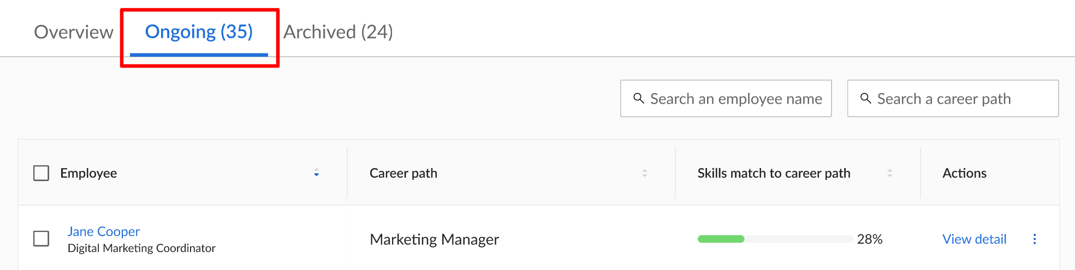Screen dimensions: 1075x270
Task: Open the three-dot menu for Jane Cooper
Action: tap(1035, 239)
